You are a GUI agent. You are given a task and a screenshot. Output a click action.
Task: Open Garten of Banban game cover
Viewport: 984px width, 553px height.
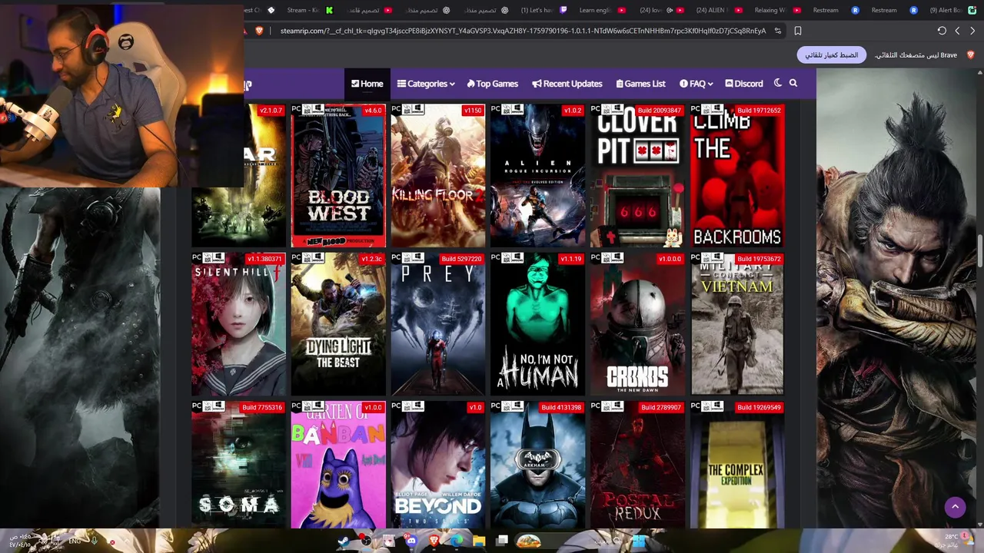click(x=338, y=465)
